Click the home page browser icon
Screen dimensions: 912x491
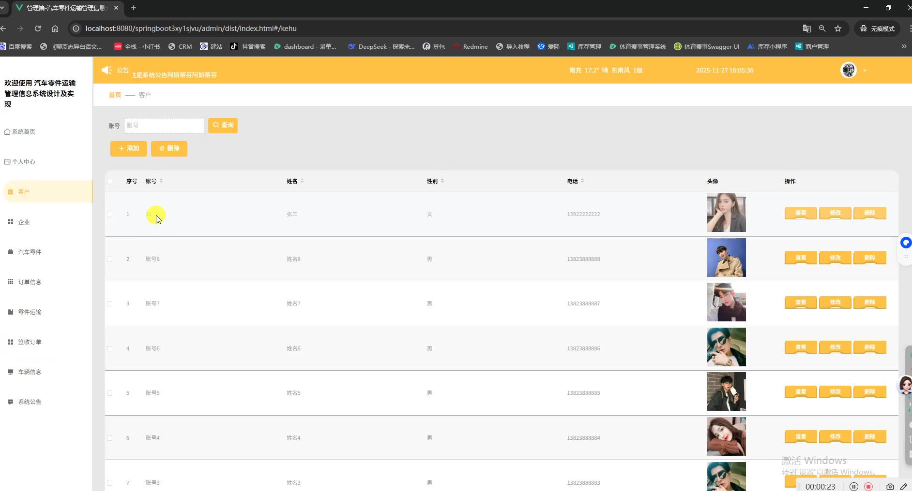pyautogui.click(x=55, y=29)
